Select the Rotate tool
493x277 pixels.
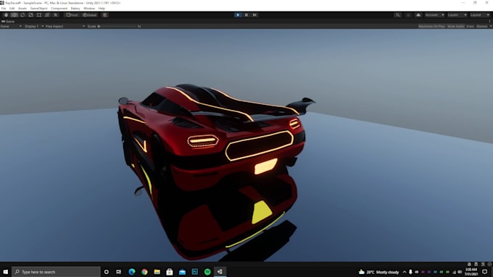tap(22, 14)
